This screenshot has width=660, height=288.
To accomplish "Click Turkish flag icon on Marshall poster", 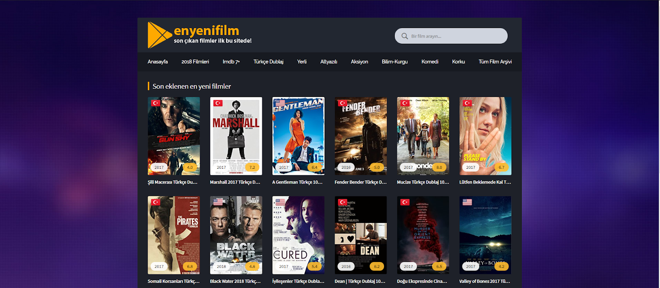I will (x=218, y=103).
